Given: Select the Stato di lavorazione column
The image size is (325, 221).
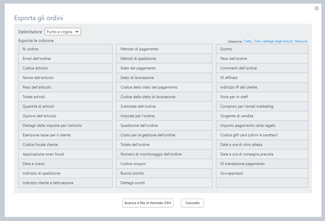Looking at the screenshot, I should point(164,78).
